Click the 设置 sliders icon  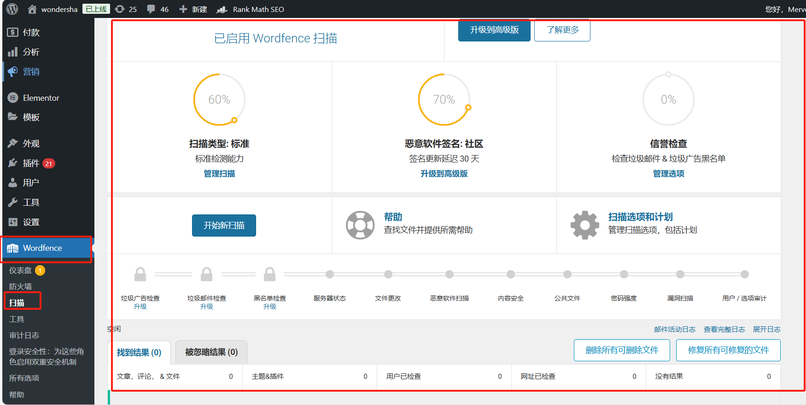point(13,222)
